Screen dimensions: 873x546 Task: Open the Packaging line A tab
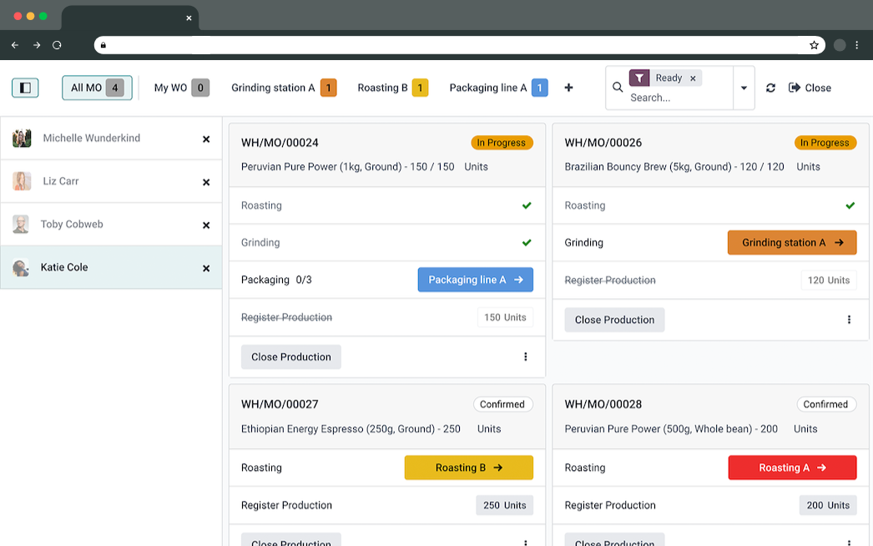[x=497, y=88]
